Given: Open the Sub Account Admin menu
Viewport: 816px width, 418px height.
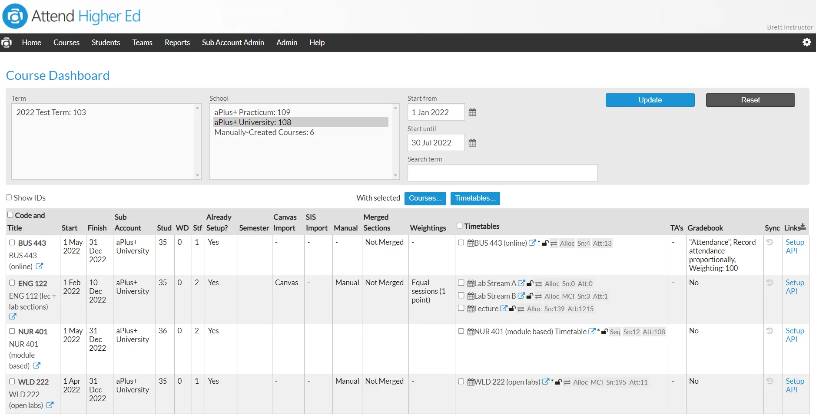Looking at the screenshot, I should click(x=233, y=43).
